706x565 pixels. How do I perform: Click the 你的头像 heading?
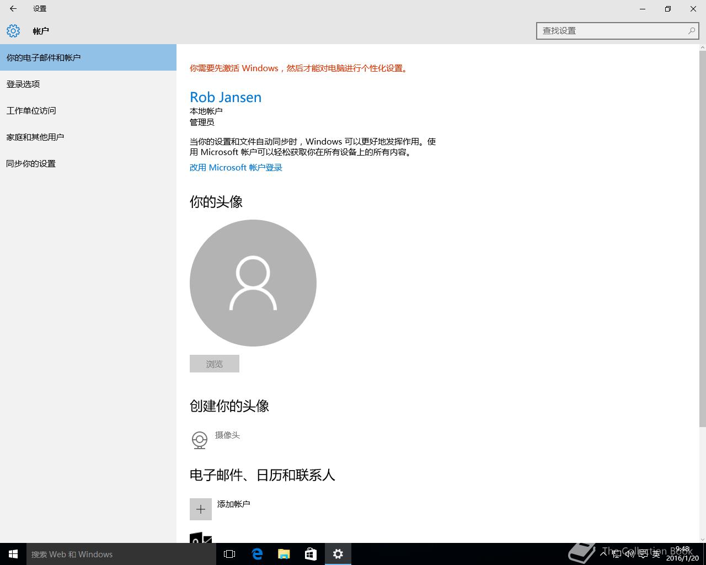216,202
